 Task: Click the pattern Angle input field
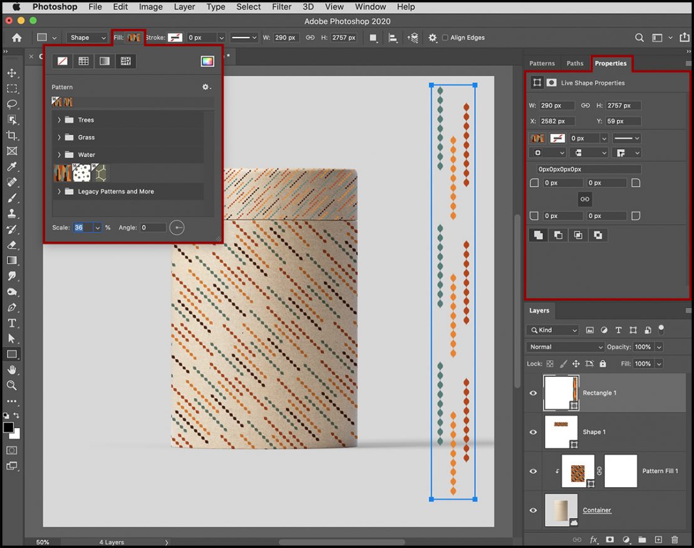click(153, 227)
